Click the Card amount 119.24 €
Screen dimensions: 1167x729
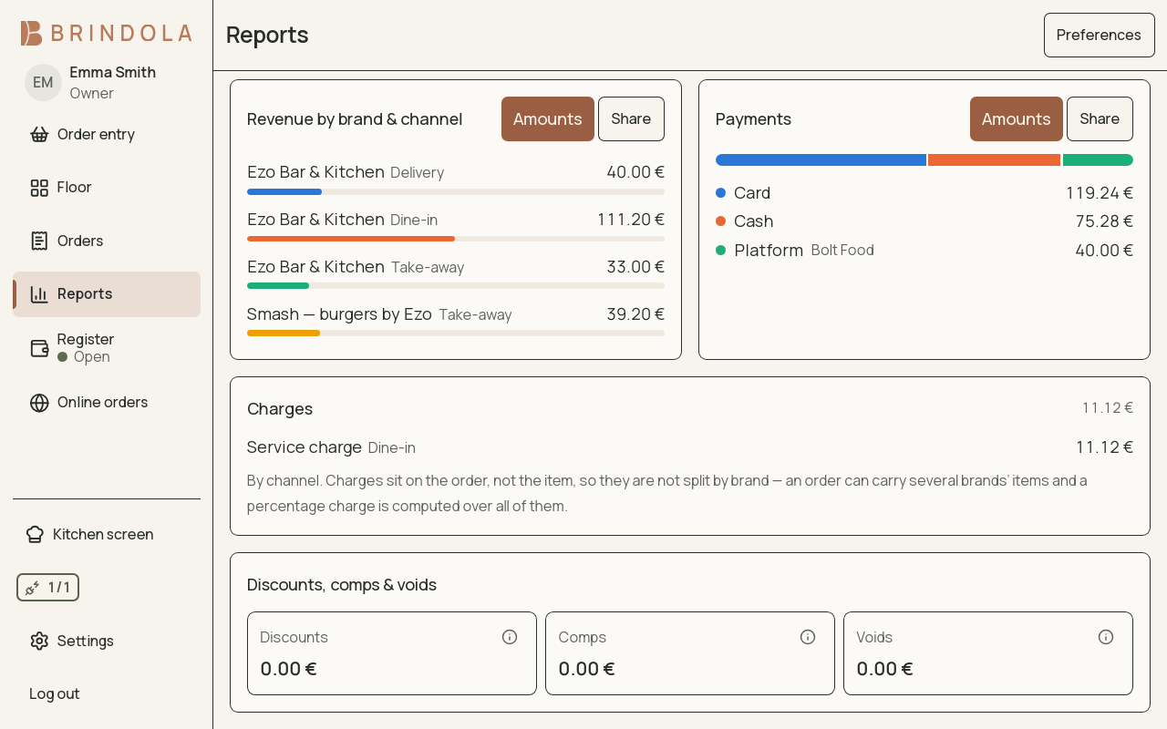pos(1100,193)
